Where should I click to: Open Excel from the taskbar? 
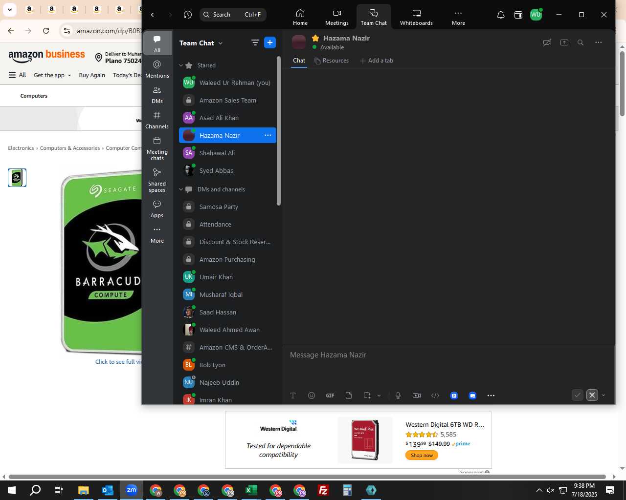tap(251, 490)
